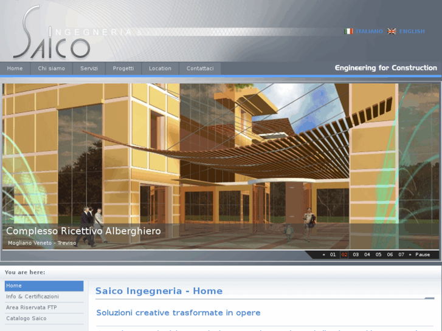Pause the slideshow
The image size is (442, 331).
tap(423, 254)
